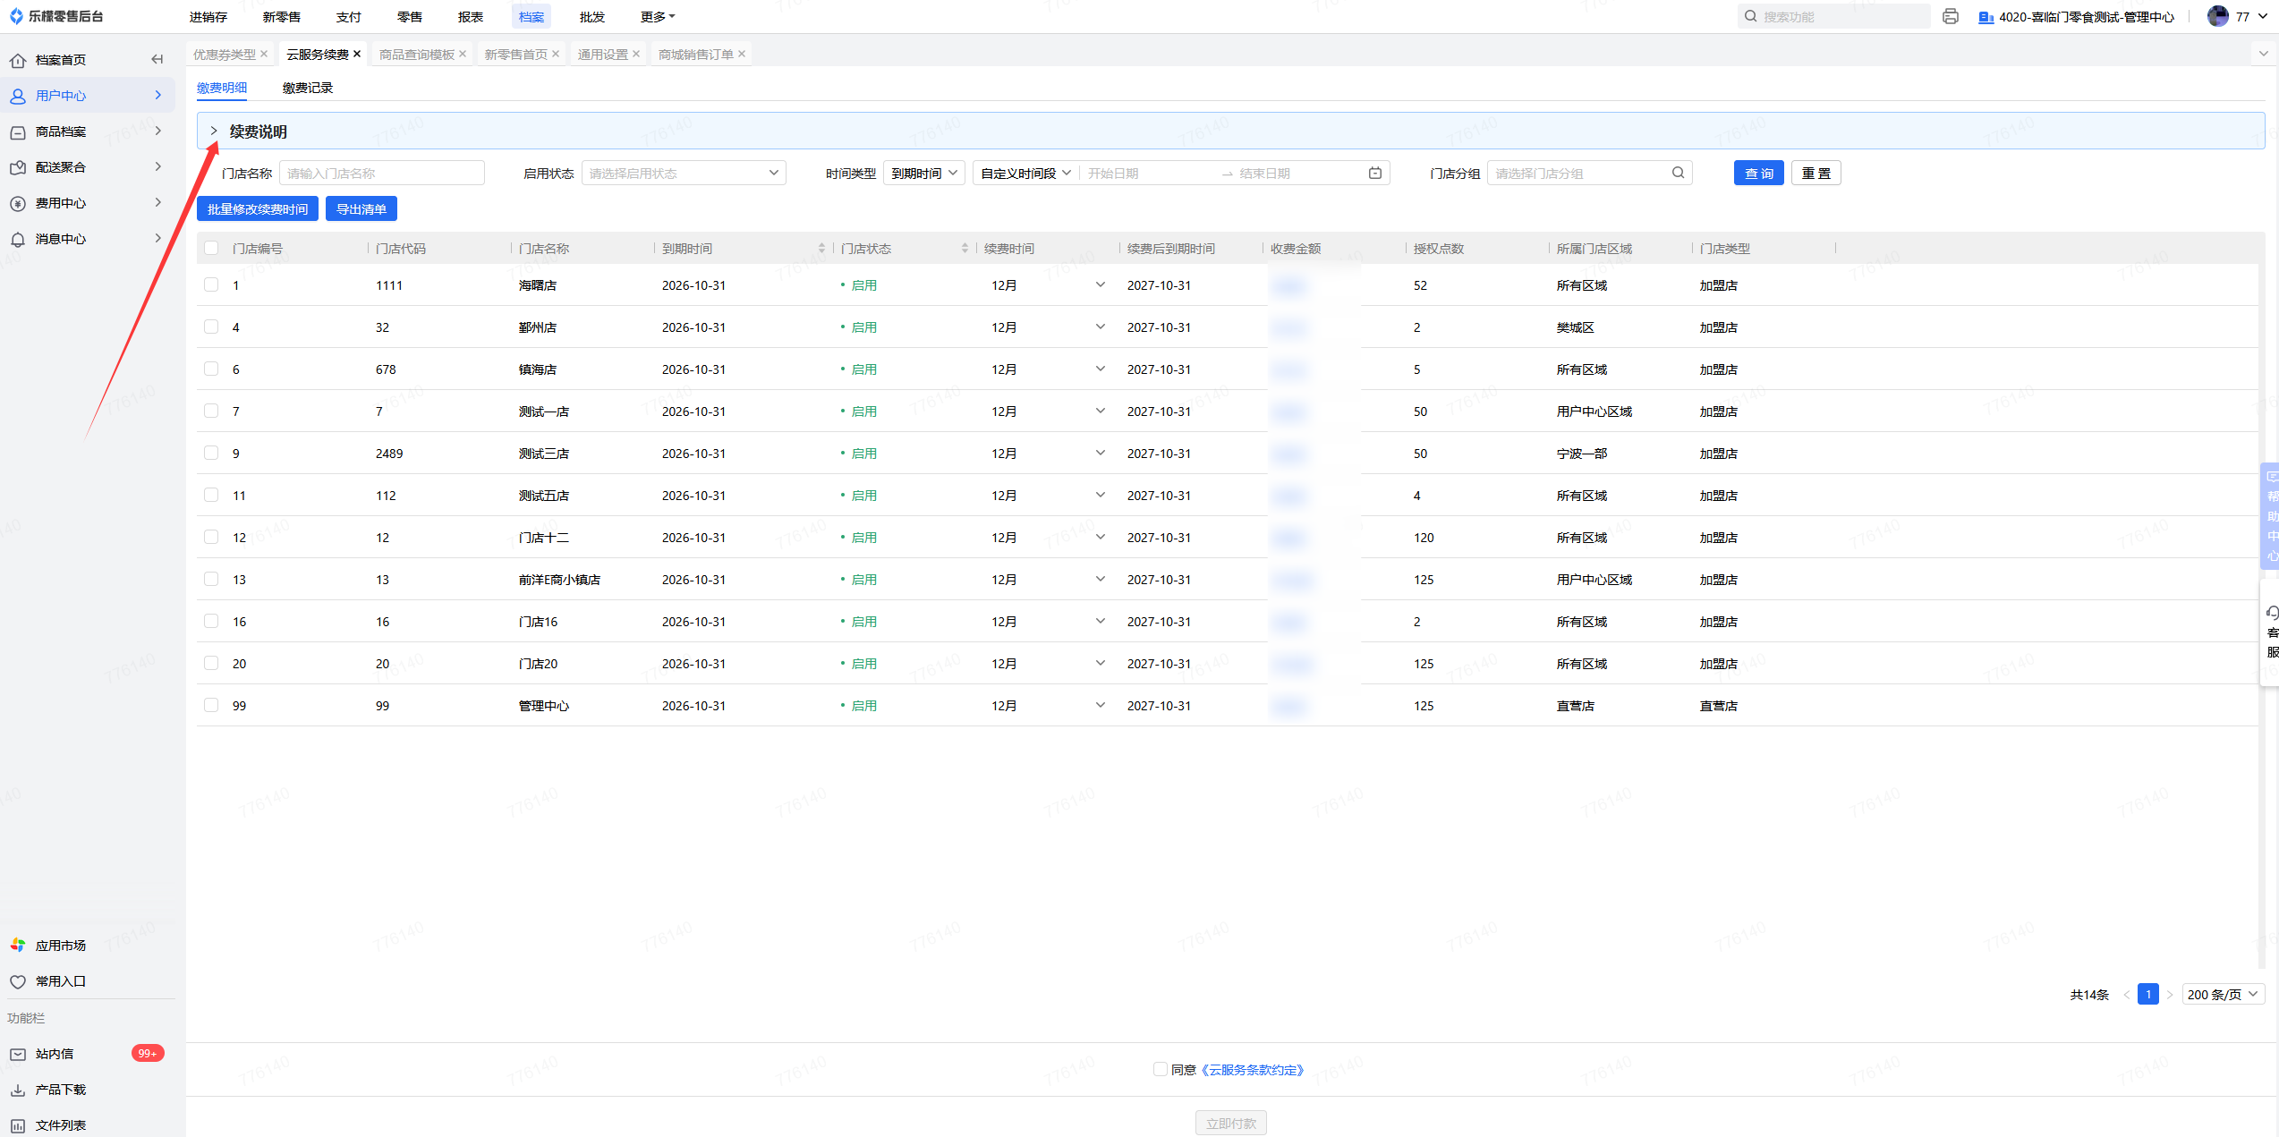Close the 优惠券类型 tab
2279x1137 pixels.
[264, 54]
